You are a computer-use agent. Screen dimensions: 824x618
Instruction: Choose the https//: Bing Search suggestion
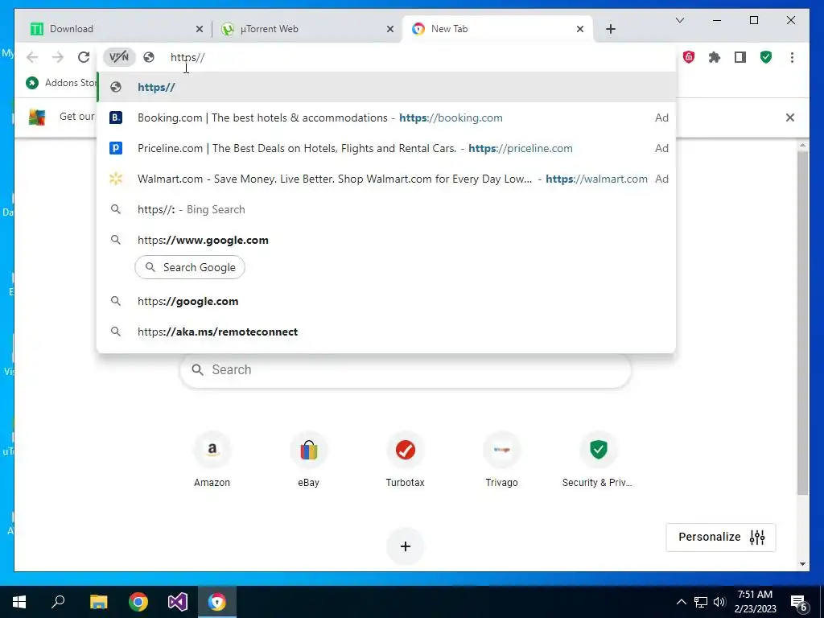(x=386, y=209)
